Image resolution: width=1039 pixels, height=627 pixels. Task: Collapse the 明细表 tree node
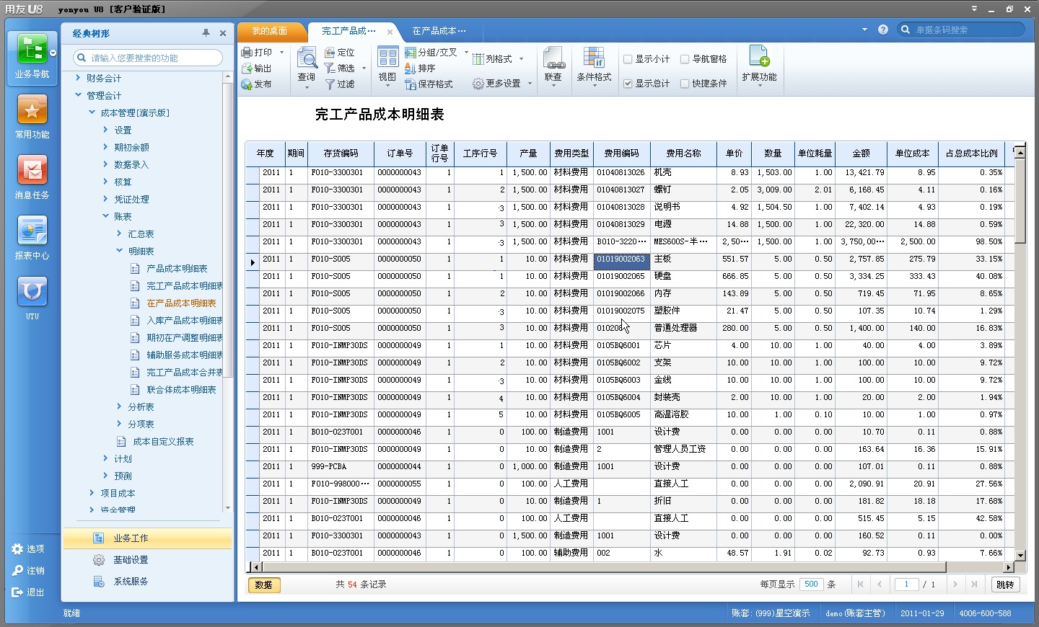[x=119, y=251]
